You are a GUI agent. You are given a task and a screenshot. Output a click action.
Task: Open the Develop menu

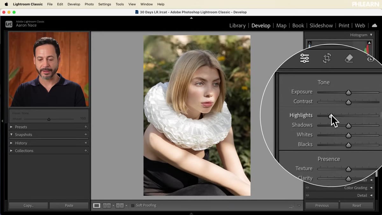[74, 4]
